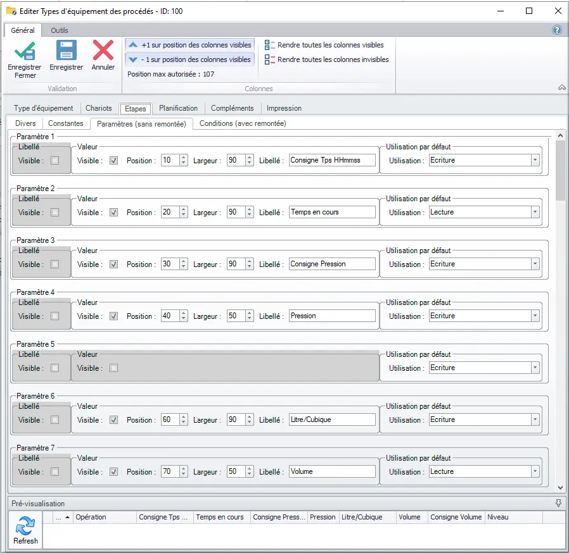Image resolution: width=569 pixels, height=553 pixels.
Task: Click Paramètre 6 Position stepper arrows
Action: coord(183,419)
